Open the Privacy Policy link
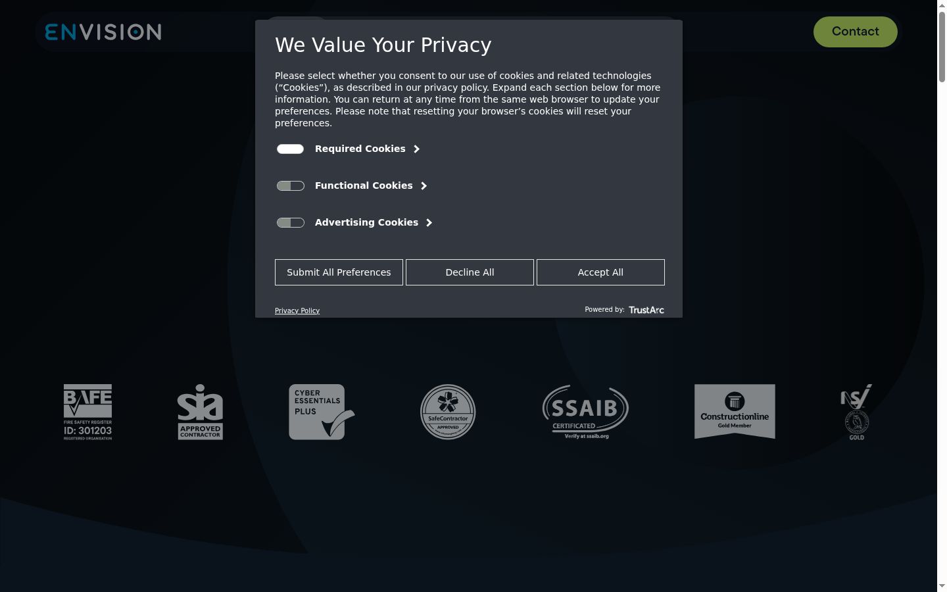Image resolution: width=947 pixels, height=592 pixels. tap(297, 310)
